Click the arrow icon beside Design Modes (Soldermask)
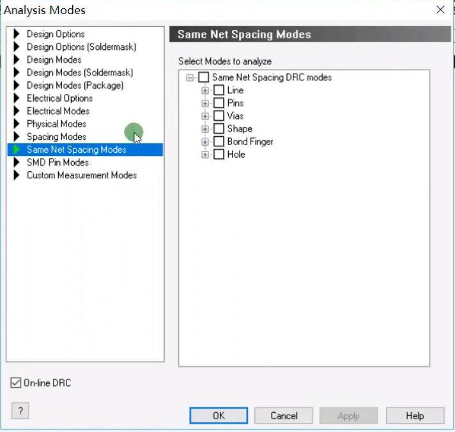The width and height of the screenshot is (455, 432). pyautogui.click(x=17, y=72)
